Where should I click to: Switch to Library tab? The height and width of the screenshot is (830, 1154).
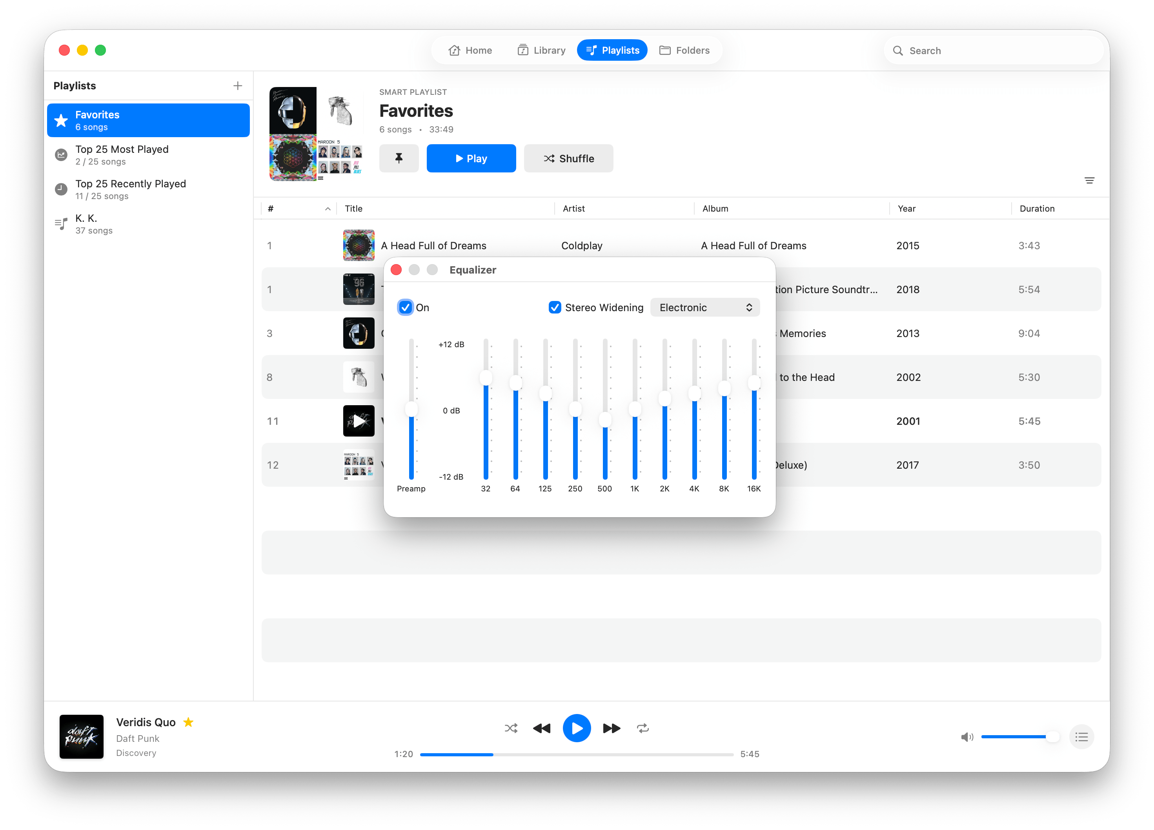tap(542, 50)
